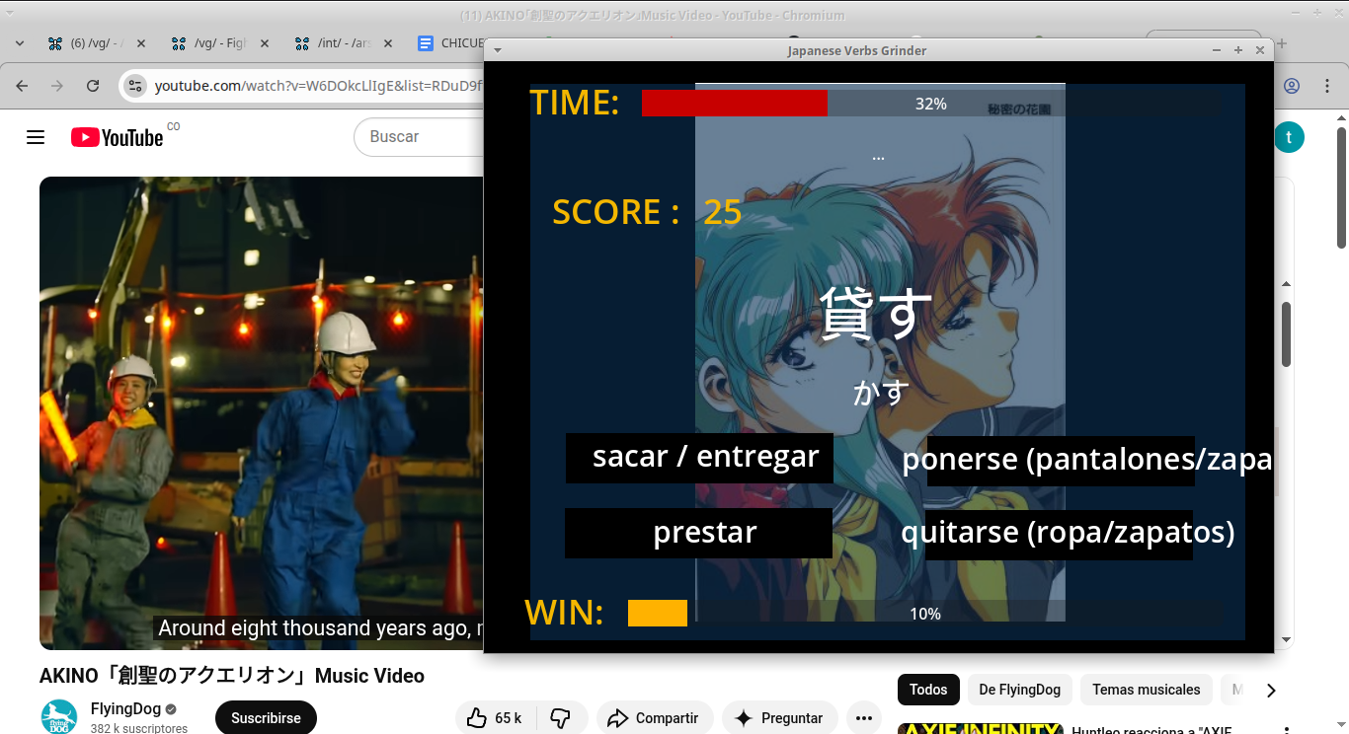1349x734 pixels.
Task: Minimize the Japanese Verbs Grinder window
Action: point(1217,50)
